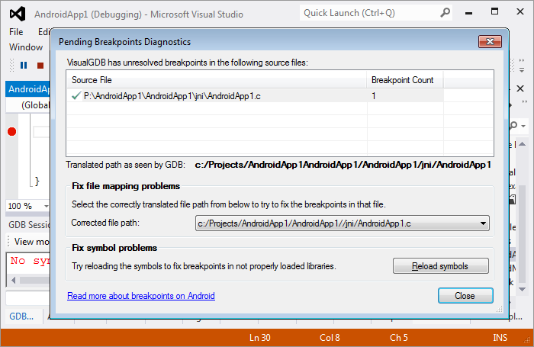Click scroll-up arrow on right panel scrollbar

coord(522,144)
